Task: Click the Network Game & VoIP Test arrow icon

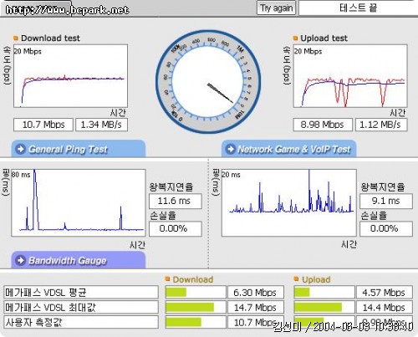Action: [231, 149]
